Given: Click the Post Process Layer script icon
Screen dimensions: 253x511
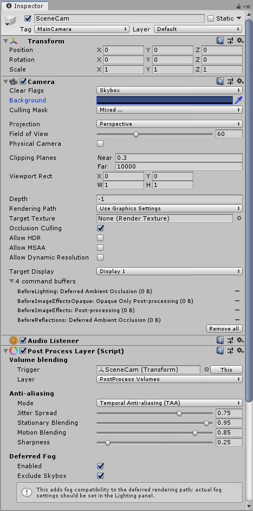Looking at the screenshot, I should tap(14, 351).
